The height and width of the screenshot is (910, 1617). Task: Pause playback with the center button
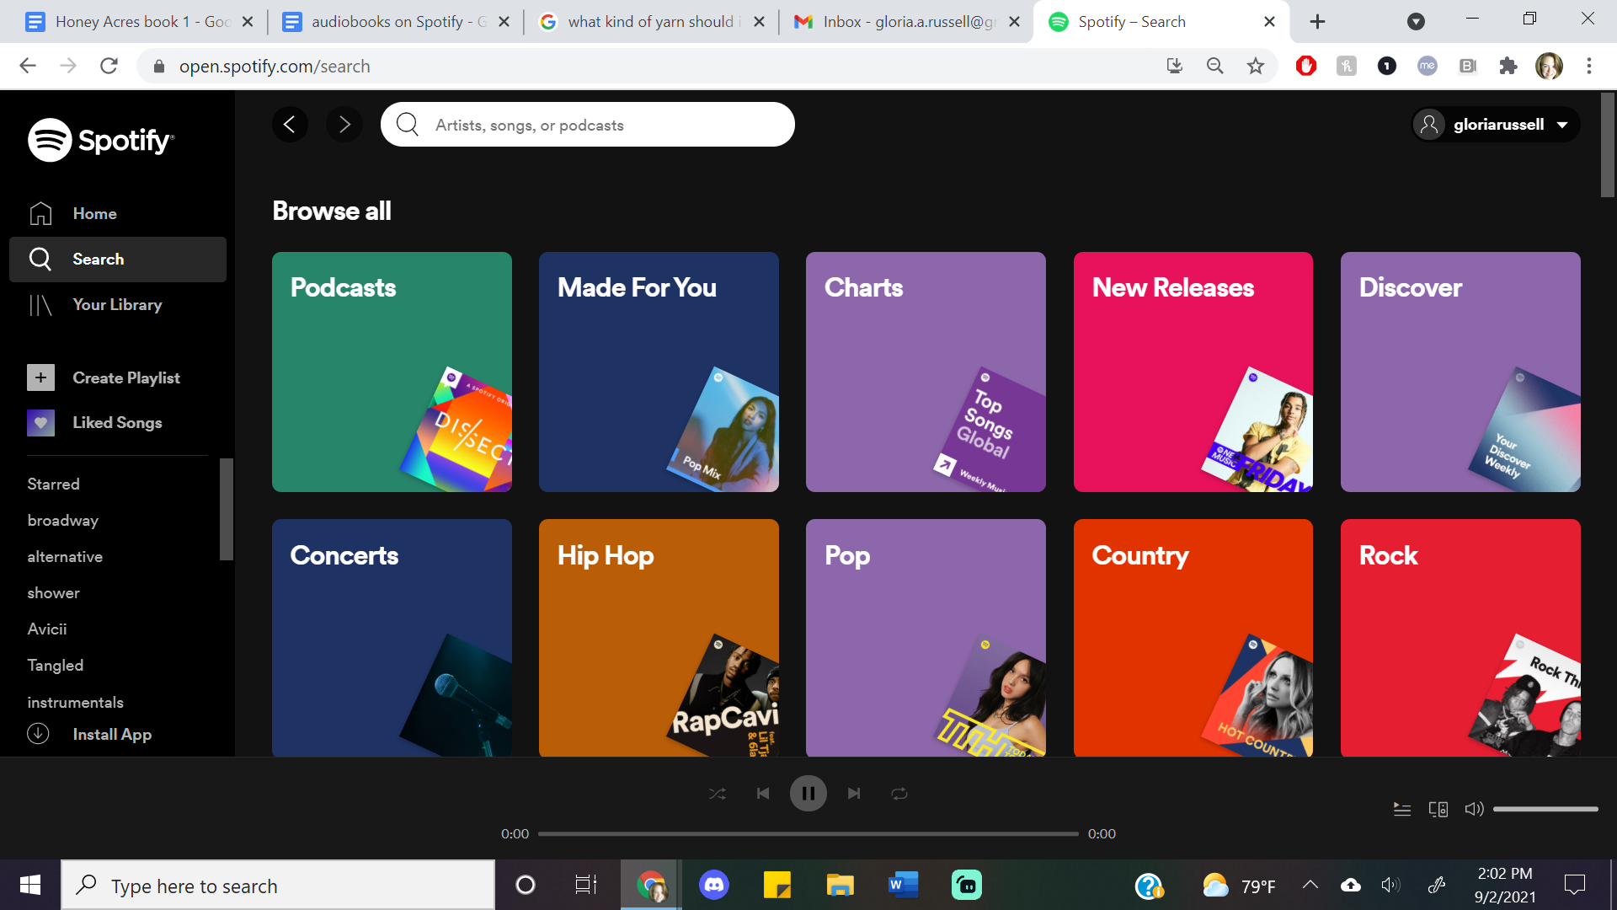(x=808, y=794)
